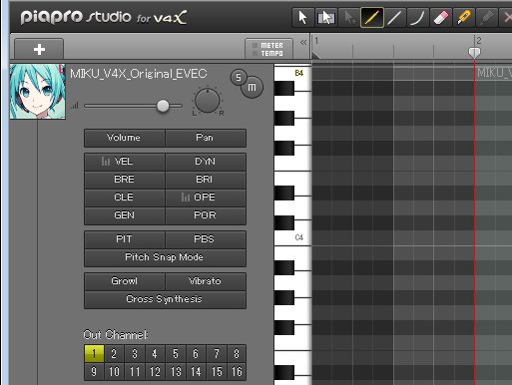Click the track volume slider handle
The width and height of the screenshot is (512, 385).
(163, 106)
